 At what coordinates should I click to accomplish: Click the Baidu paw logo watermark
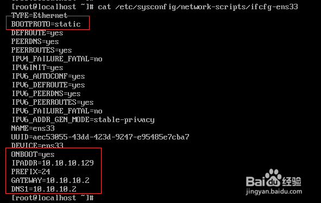coord(273,177)
